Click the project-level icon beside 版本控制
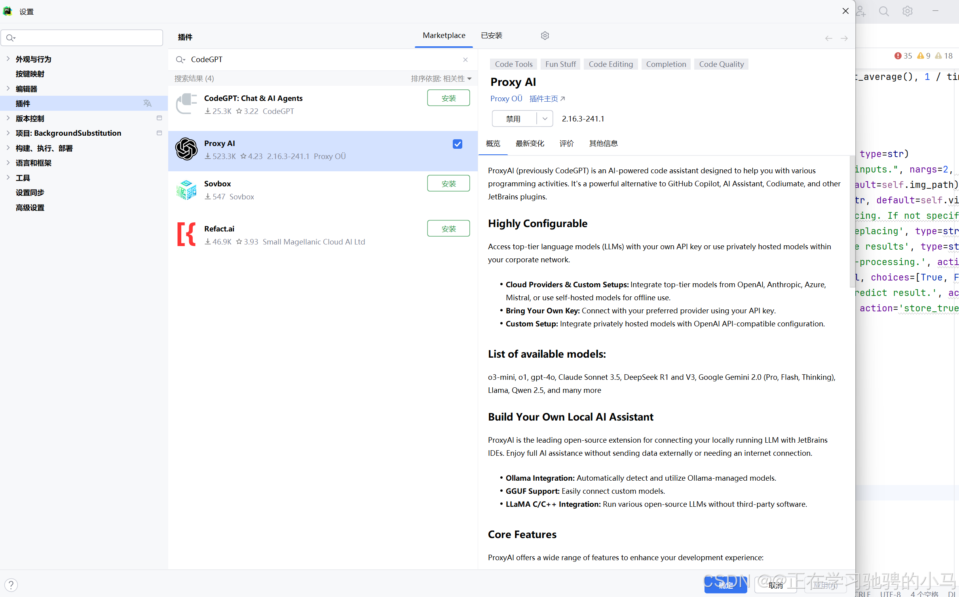This screenshot has height=597, width=959. 160,118
